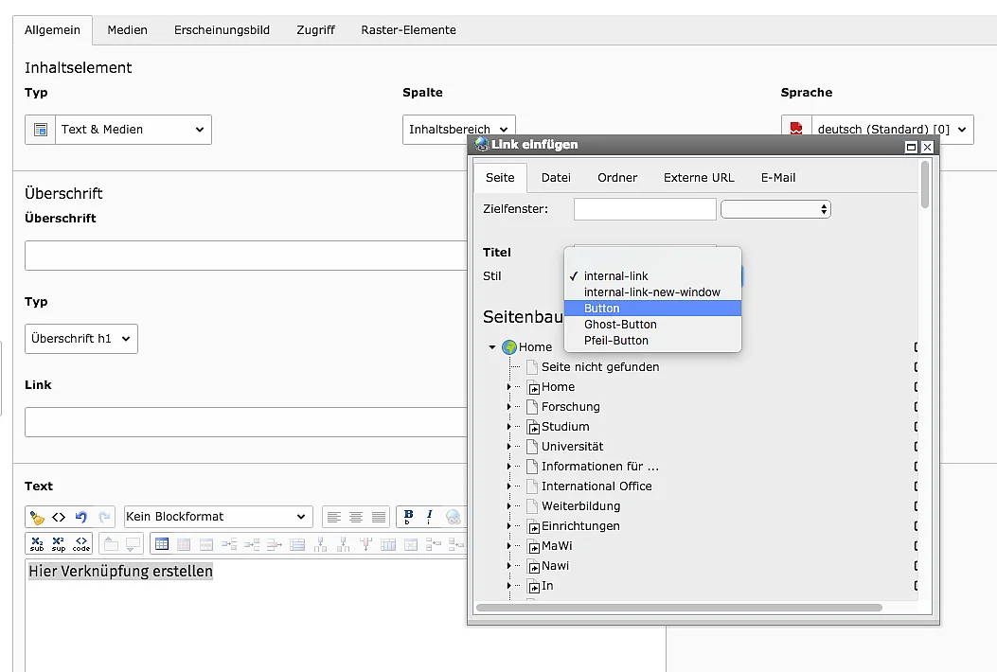
Task: Switch to the Externe URL tab
Action: click(x=699, y=178)
